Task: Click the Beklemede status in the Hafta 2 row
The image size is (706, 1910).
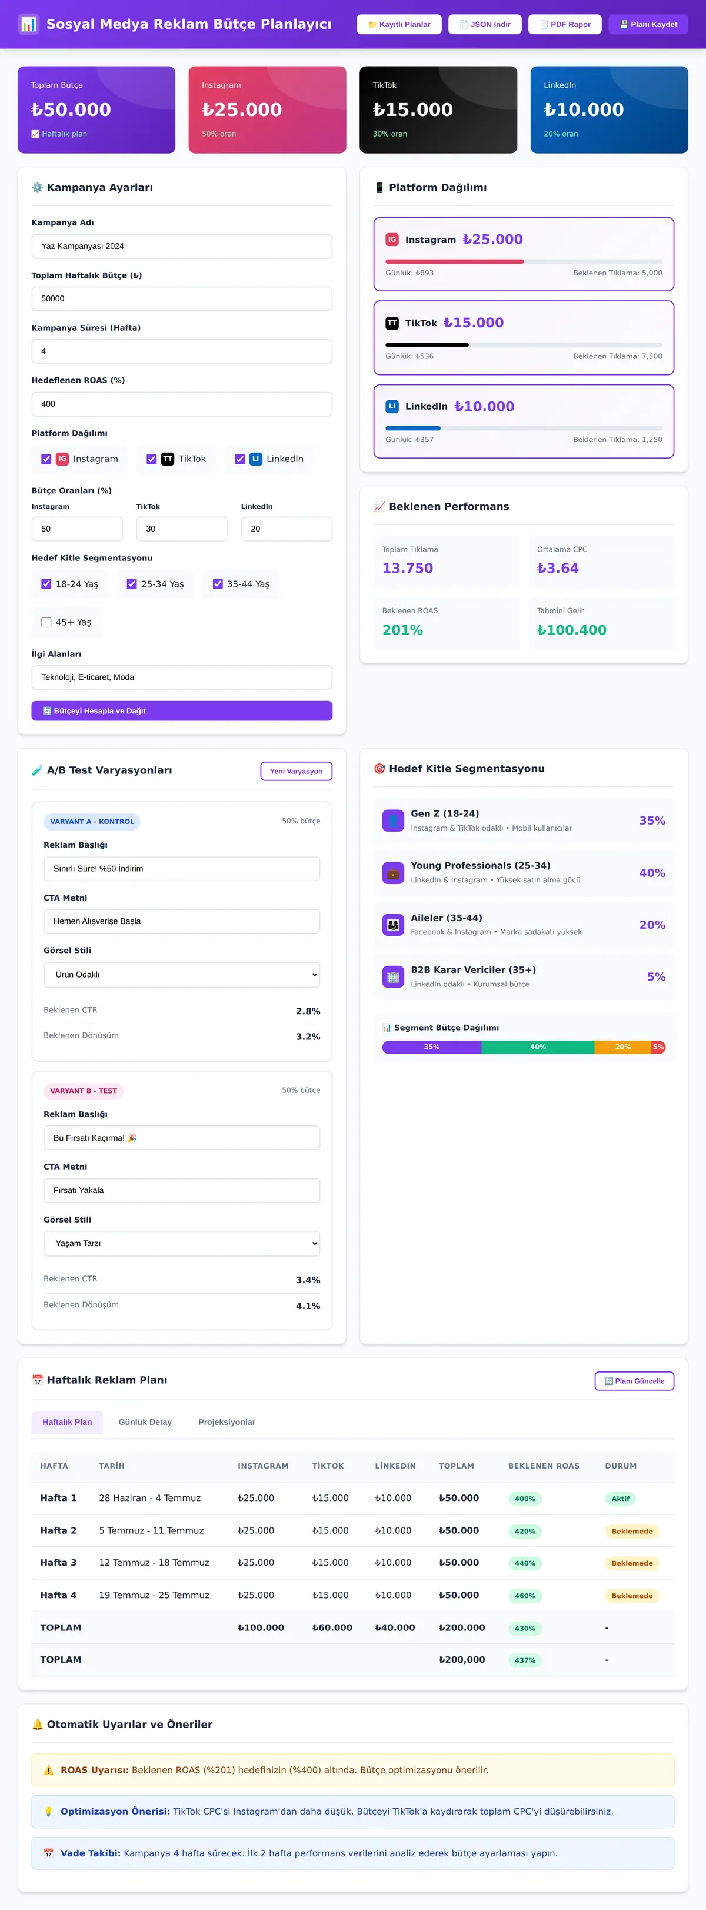Action: point(632,1531)
